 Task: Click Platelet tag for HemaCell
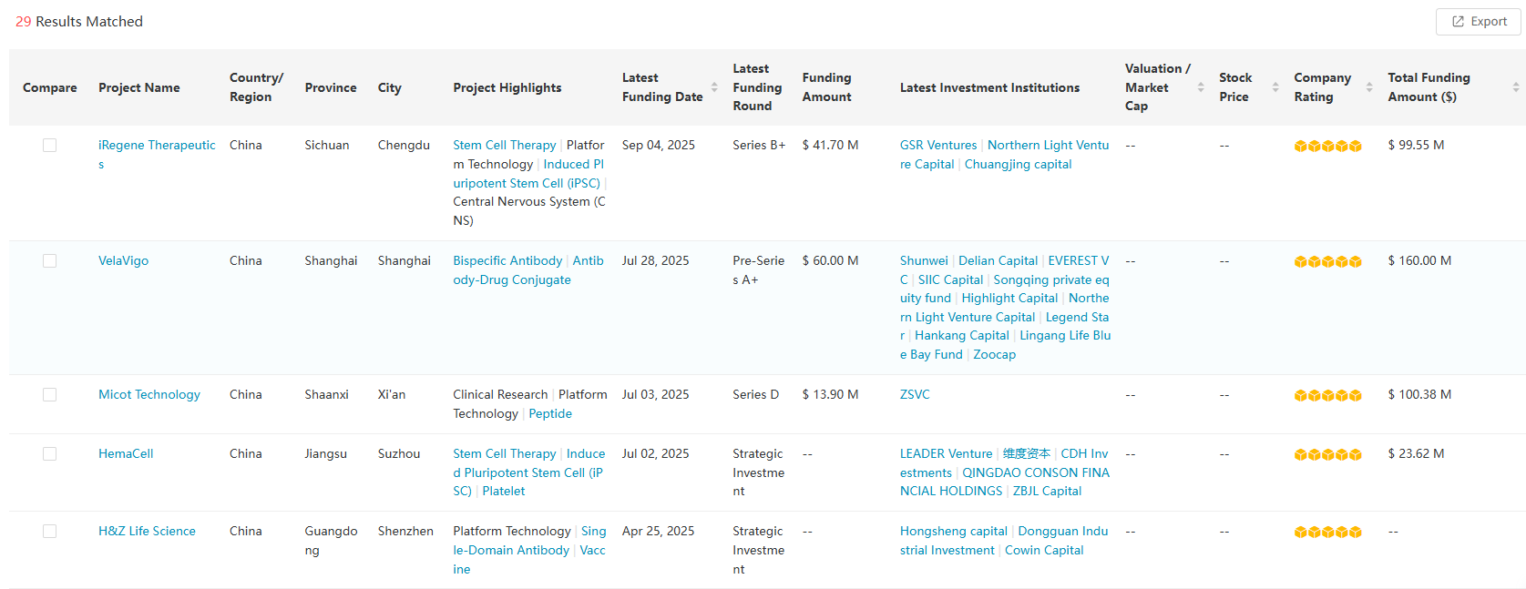[504, 491]
